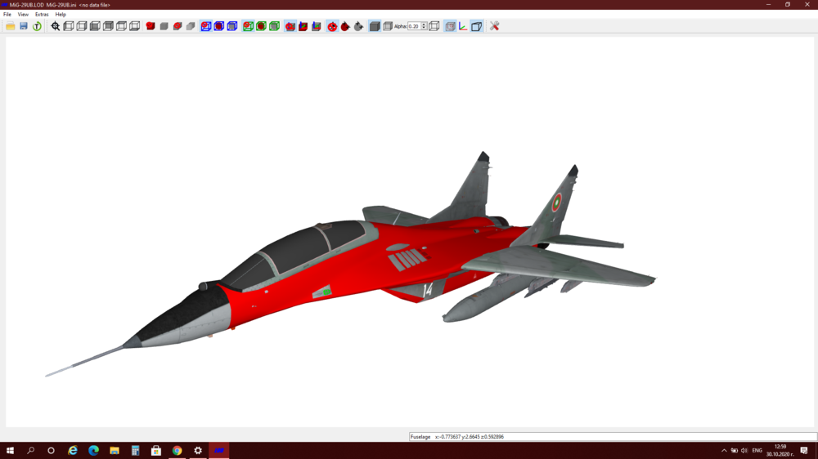Open a model file with the folder icon

[x=11, y=26]
